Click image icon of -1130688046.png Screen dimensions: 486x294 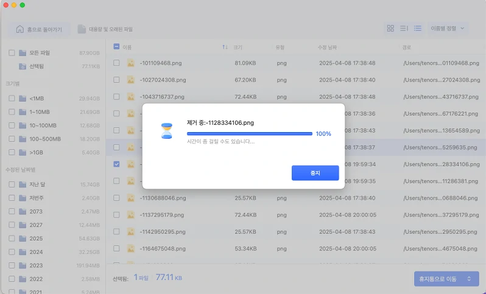(131, 198)
